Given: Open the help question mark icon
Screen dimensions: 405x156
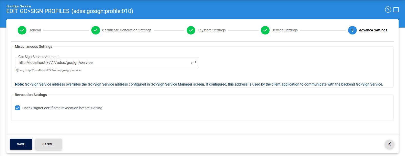Looking at the screenshot, I should click(388, 10).
